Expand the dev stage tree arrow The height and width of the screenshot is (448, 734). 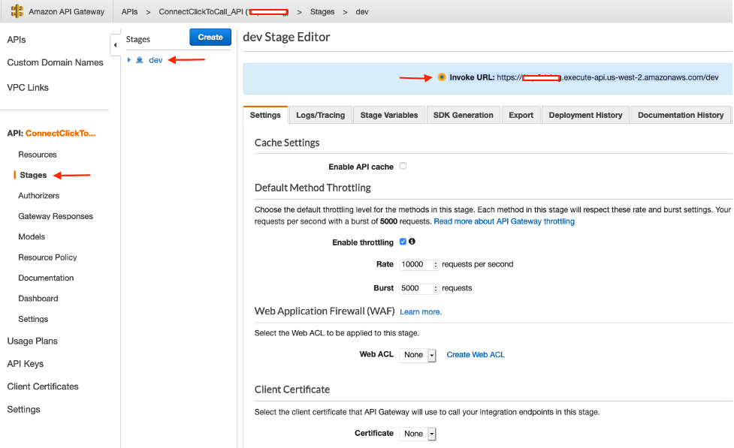tap(128, 60)
